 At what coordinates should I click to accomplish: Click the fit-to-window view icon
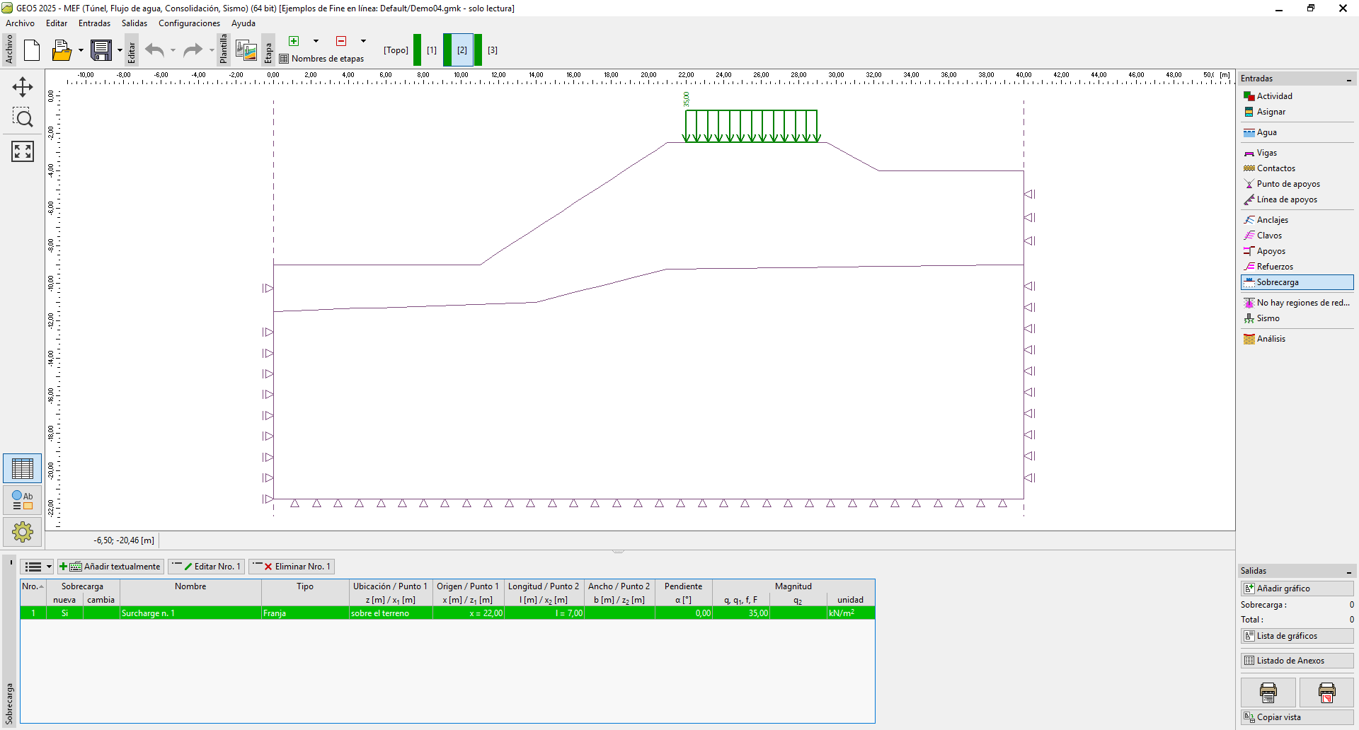point(23,151)
